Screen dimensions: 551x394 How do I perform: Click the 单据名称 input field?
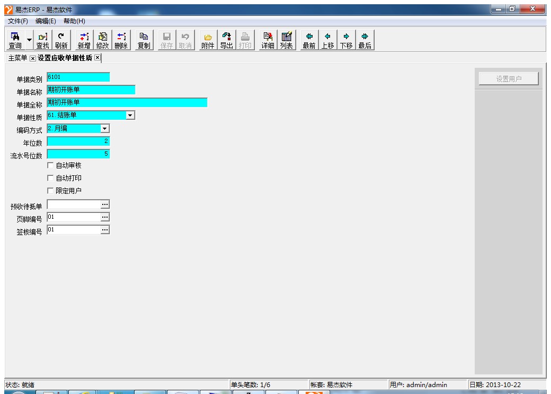pos(91,90)
